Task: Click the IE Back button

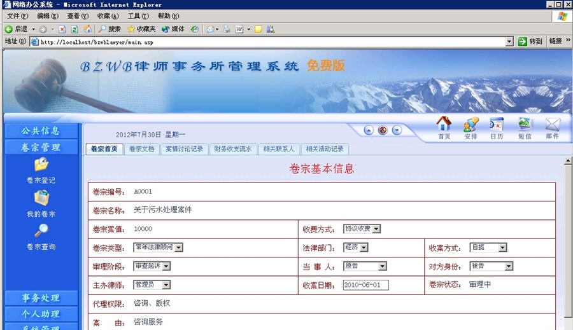Action: [x=16, y=29]
